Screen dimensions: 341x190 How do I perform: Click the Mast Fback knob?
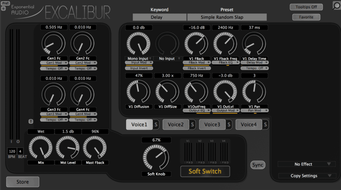(95, 148)
